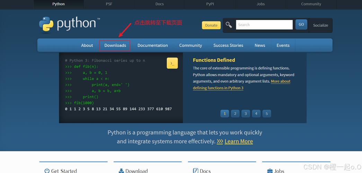Switch to the Python top tab
This screenshot has width=362, height=173.
(59, 4)
